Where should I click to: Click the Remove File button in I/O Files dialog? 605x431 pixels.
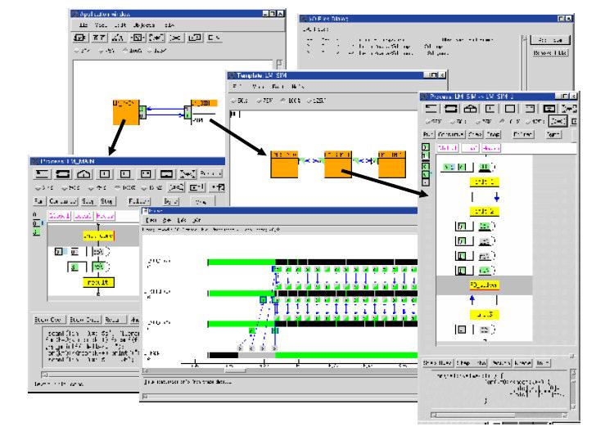point(550,52)
